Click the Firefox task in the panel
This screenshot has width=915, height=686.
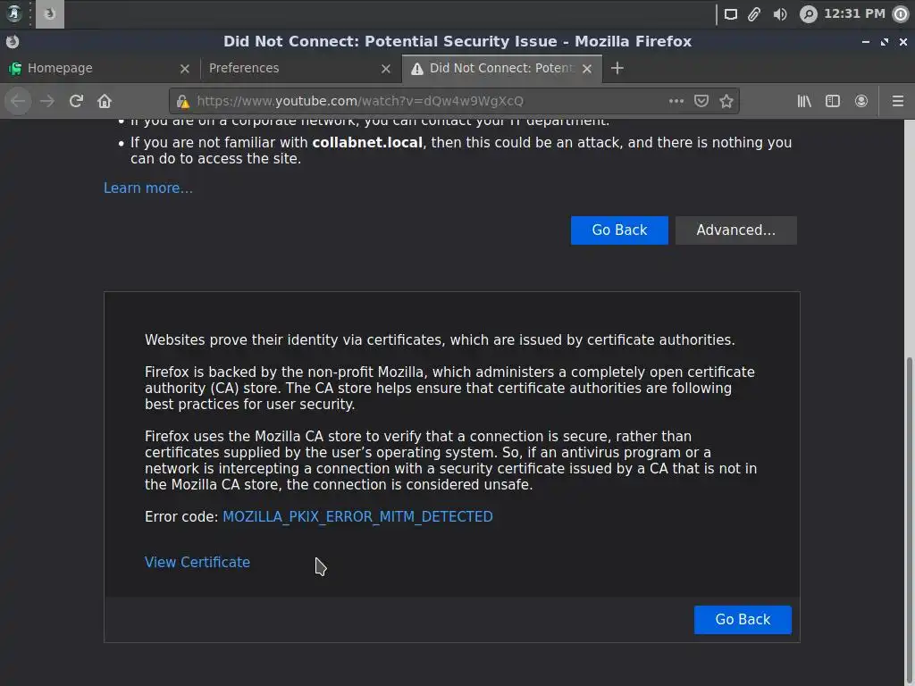pos(50,14)
